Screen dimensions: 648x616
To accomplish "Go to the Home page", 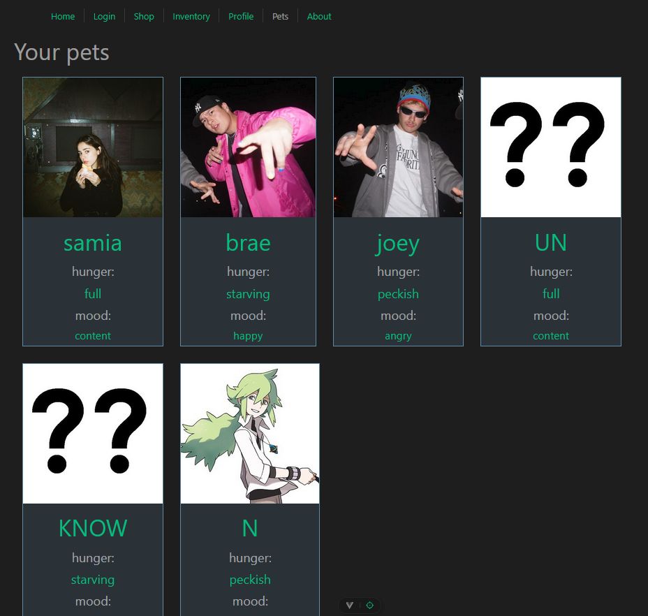I will pos(63,17).
